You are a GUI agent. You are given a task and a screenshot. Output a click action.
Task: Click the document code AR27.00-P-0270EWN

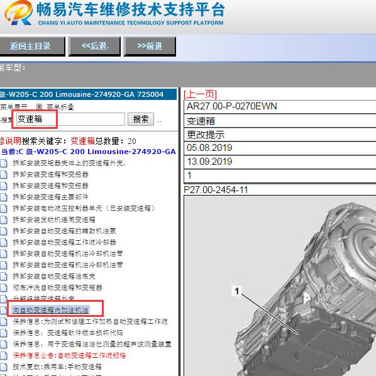231,106
